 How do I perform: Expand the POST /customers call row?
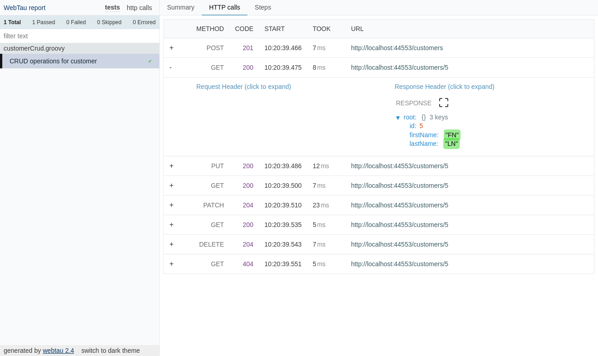[171, 48]
